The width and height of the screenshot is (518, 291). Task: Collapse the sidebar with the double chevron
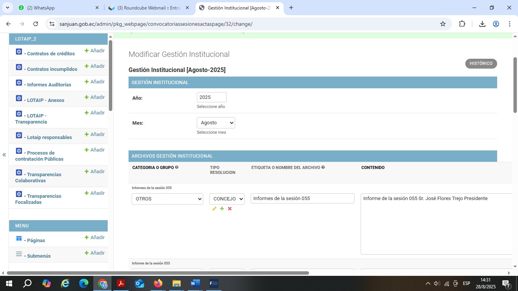pyautogui.click(x=4, y=155)
